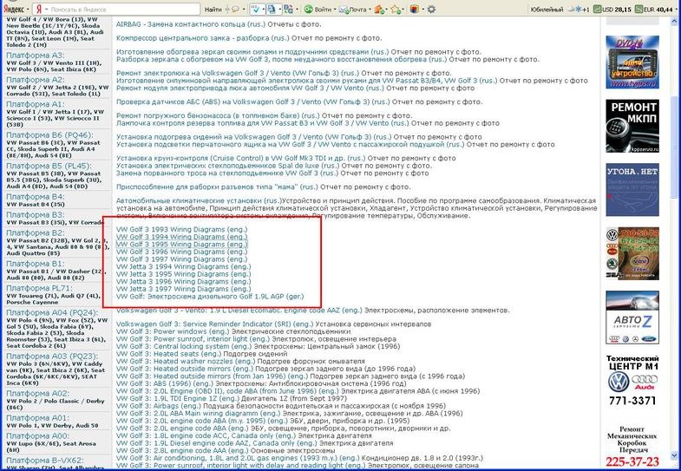
Task: Open Компрессор центрального замка разборка link
Action: pos(203,38)
